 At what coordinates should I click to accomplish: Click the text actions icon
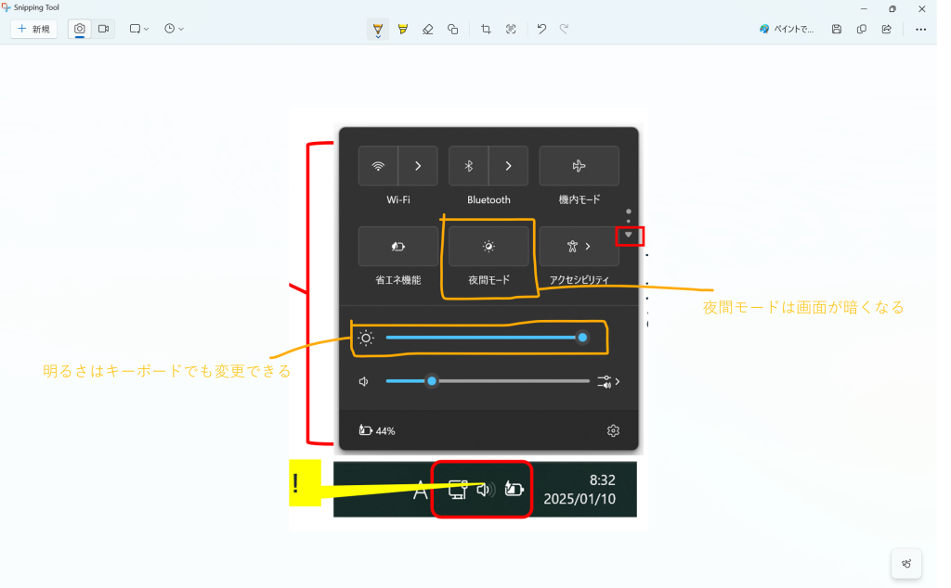511,29
